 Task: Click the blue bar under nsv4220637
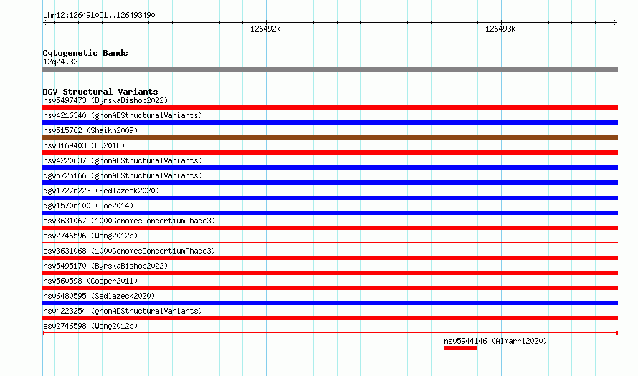point(330,168)
